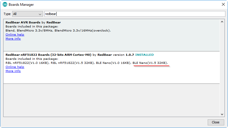The image size is (228, 128).
Task: Click the 'INSTALLED' status label
Action: [x=144, y=55]
